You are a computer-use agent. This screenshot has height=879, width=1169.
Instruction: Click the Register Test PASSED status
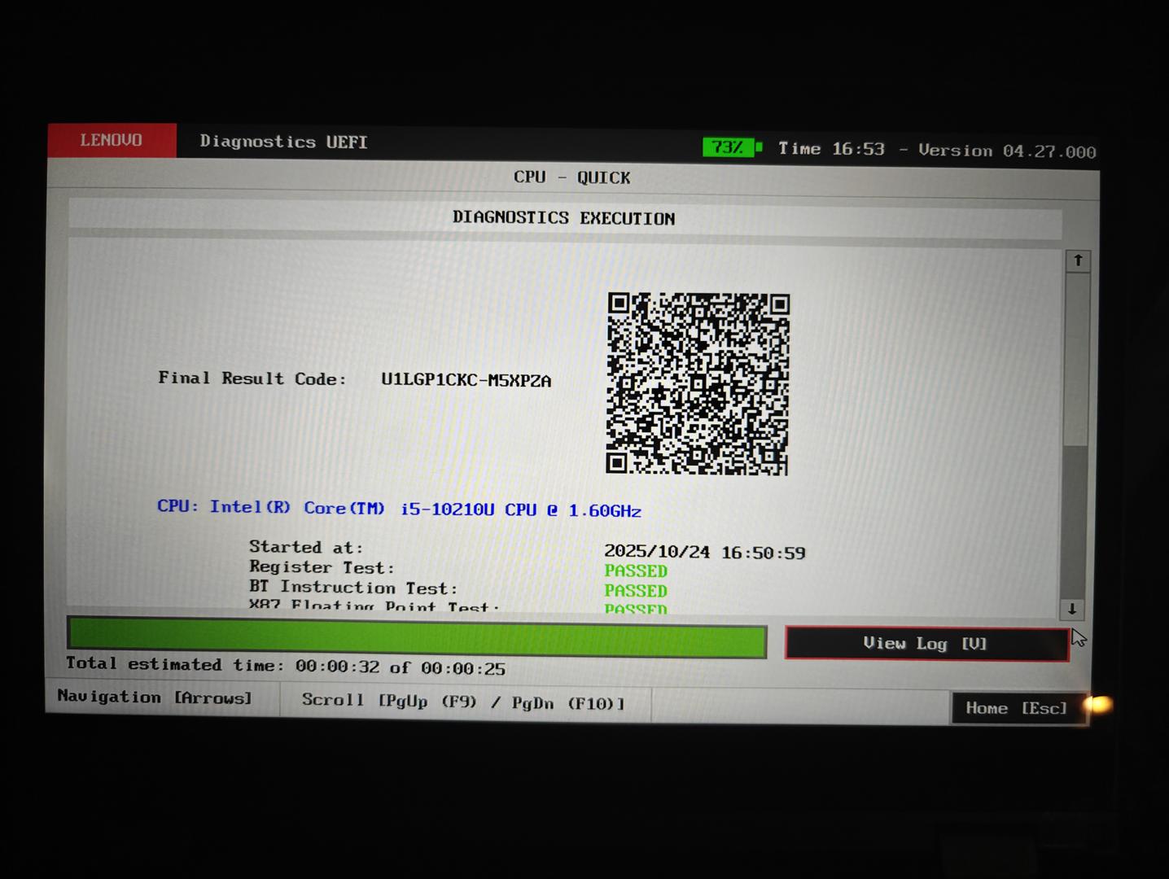click(635, 571)
